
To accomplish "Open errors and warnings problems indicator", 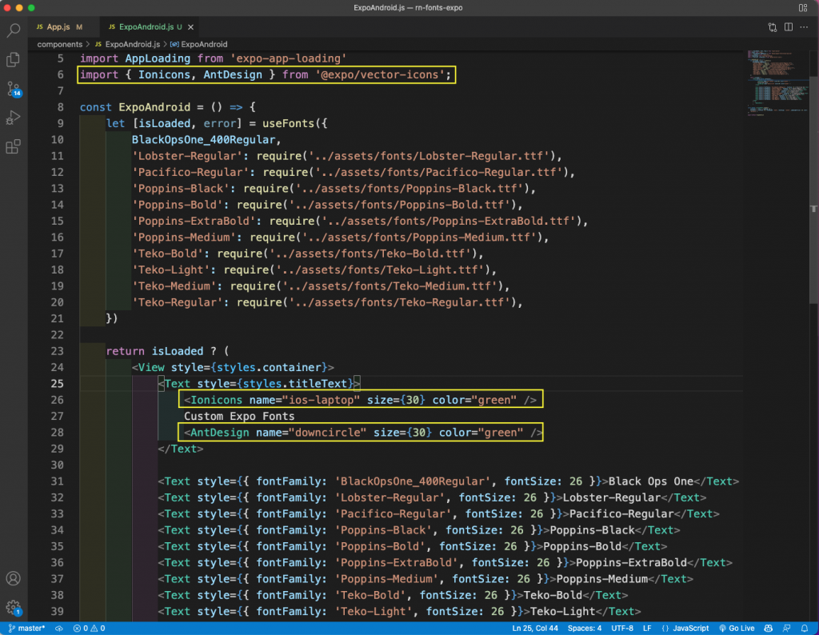I will point(89,629).
